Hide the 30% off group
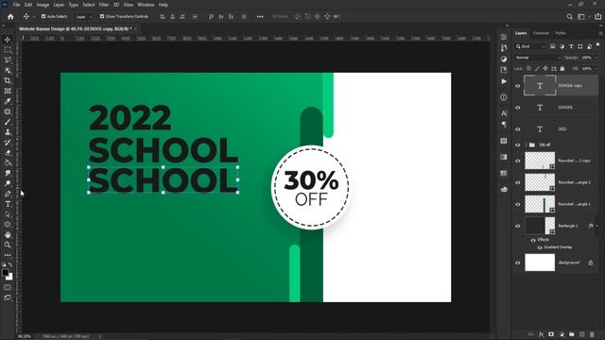Screen dimensions: 605x340 (x=518, y=144)
